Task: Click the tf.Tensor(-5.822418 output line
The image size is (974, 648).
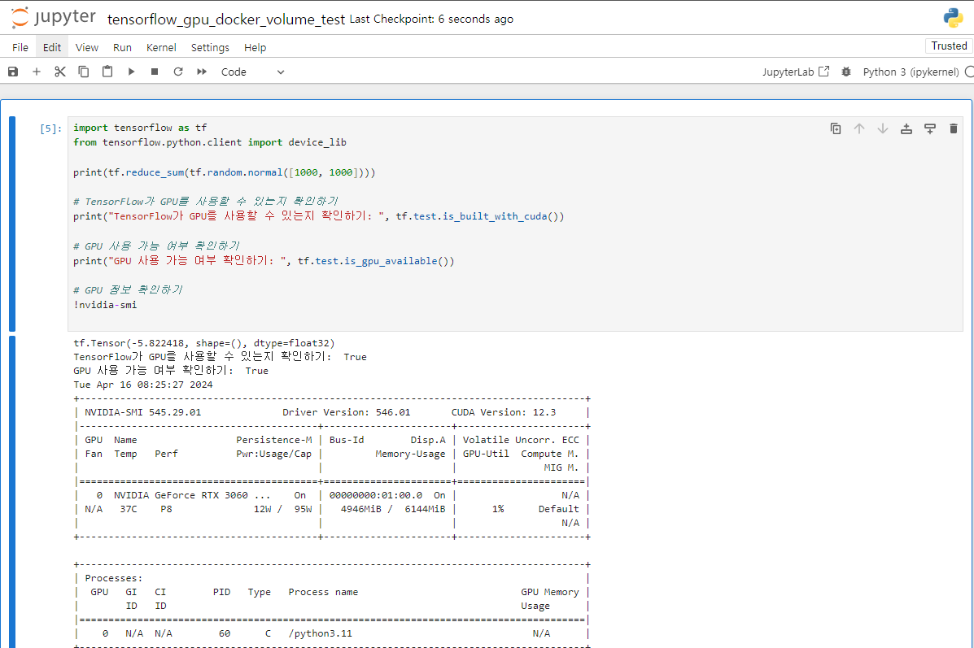Action: (x=203, y=343)
